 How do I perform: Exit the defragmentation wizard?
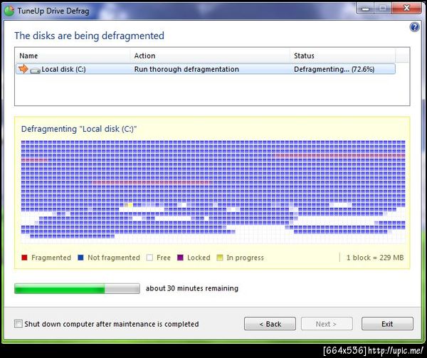pyautogui.click(x=387, y=324)
